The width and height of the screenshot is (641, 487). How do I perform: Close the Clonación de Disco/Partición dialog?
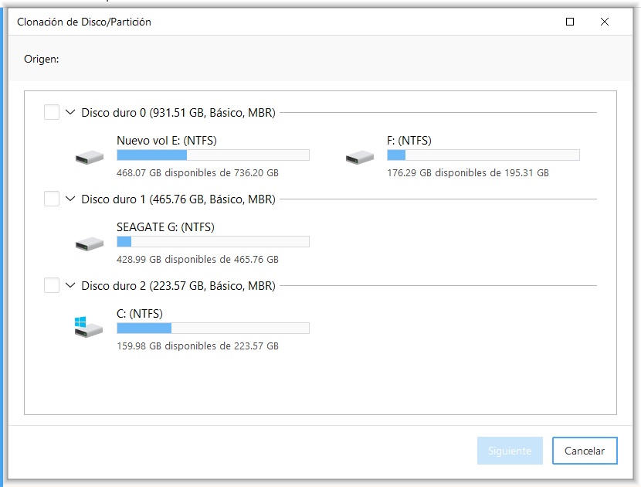point(605,22)
